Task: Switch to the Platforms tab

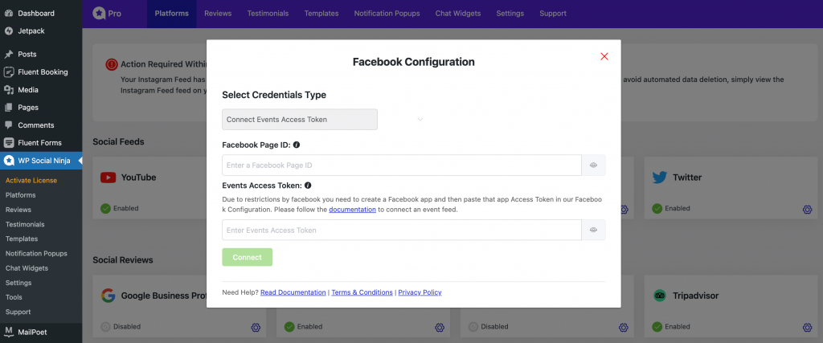Action: coord(172,14)
